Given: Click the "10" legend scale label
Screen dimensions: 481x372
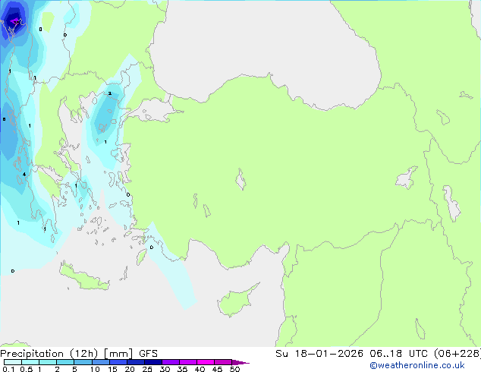Looking at the screenshot, I should tap(95, 369).
